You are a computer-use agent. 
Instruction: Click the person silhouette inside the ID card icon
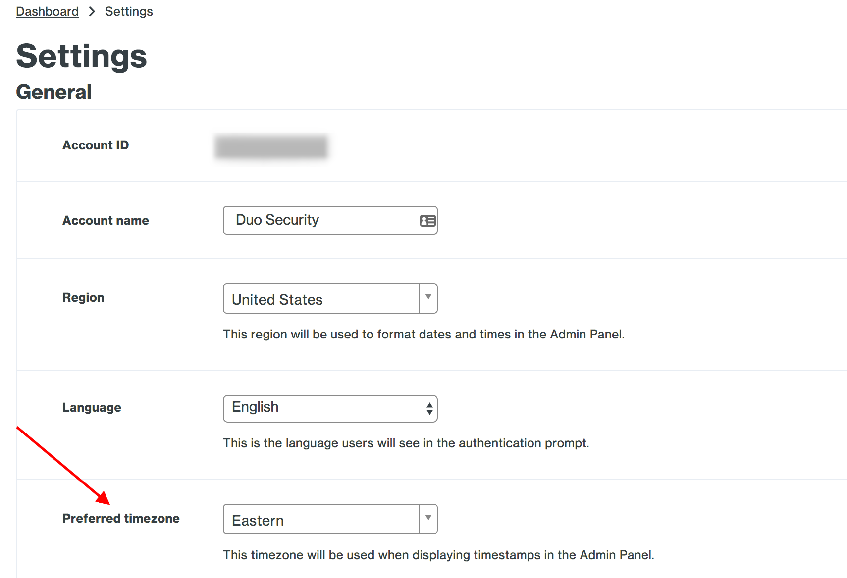425,220
